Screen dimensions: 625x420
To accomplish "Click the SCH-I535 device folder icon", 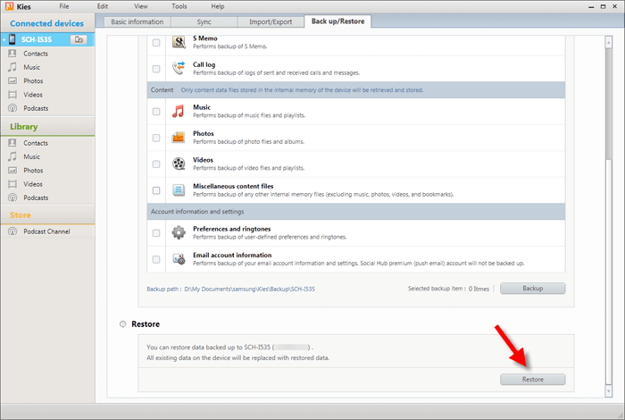I will pos(79,40).
